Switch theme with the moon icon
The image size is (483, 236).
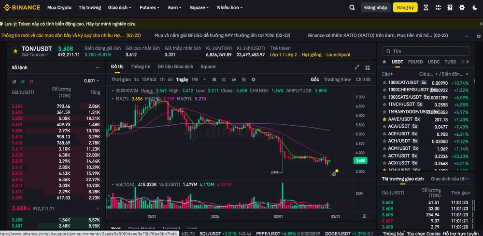475,7
